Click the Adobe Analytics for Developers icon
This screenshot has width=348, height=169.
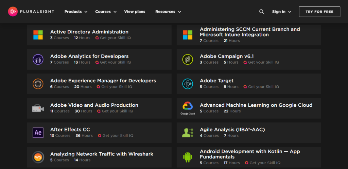tap(38, 59)
